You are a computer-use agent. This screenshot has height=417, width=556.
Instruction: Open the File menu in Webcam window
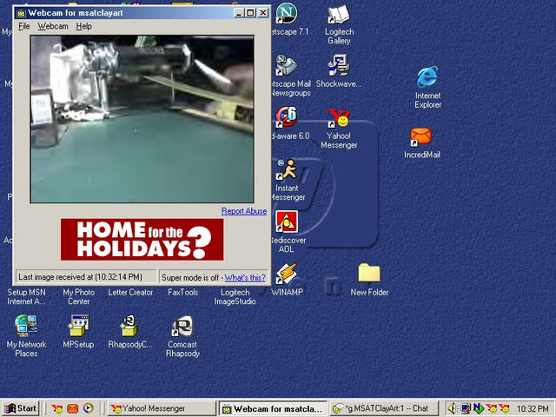24,26
